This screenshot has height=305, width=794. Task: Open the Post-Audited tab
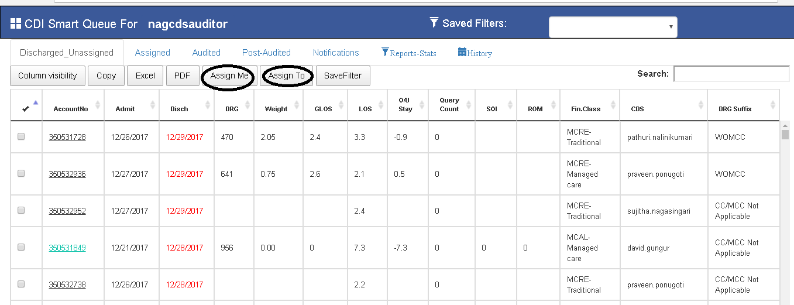pos(266,53)
